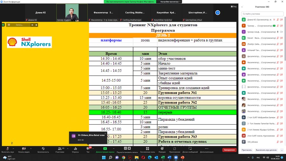Open Сессионные залы breakout rooms
Screen dimensions: 286x161
(x=147, y=149)
